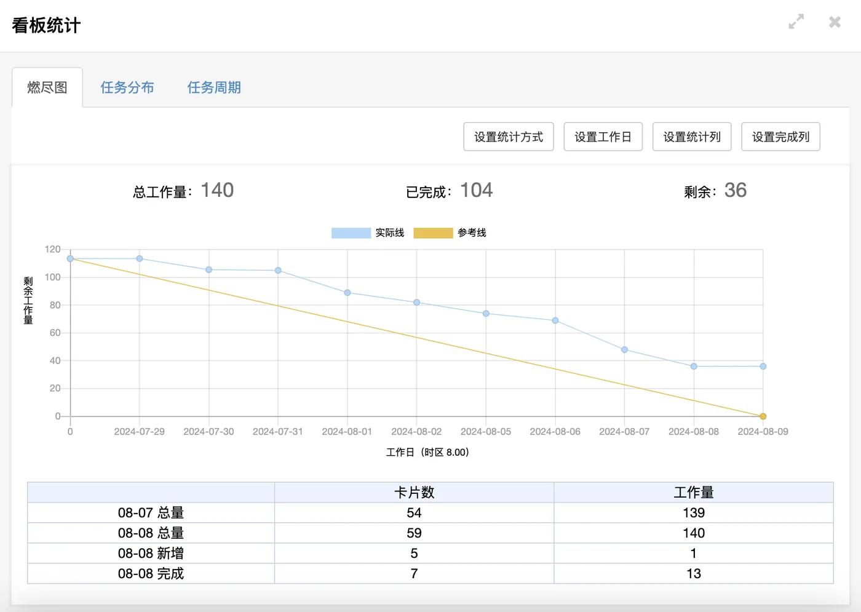This screenshot has height=612, width=861.
Task: Click the 工作日 (时区 8.00) axis title
Action: [427, 452]
